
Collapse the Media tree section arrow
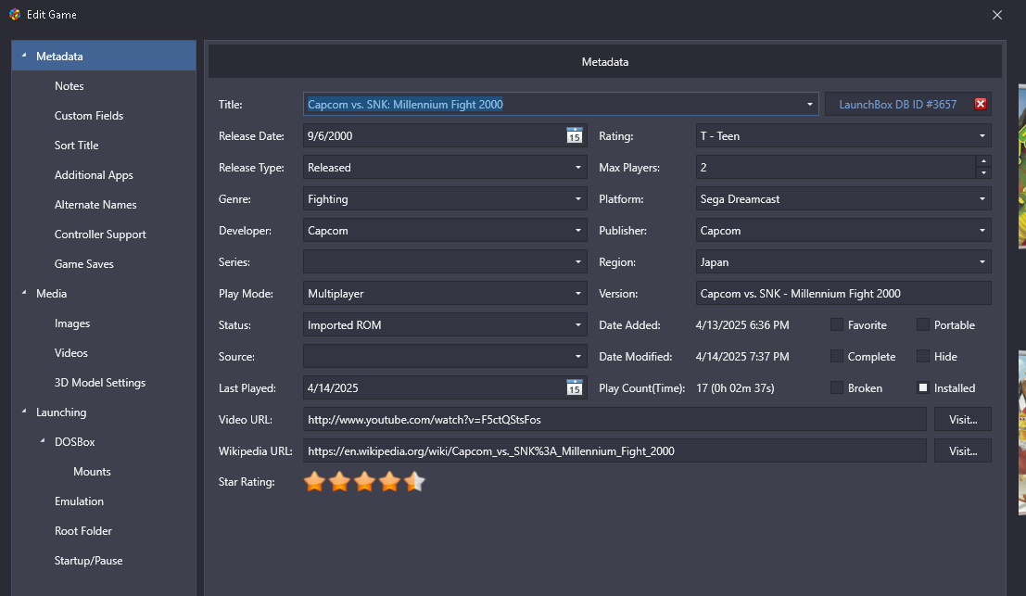(x=24, y=293)
